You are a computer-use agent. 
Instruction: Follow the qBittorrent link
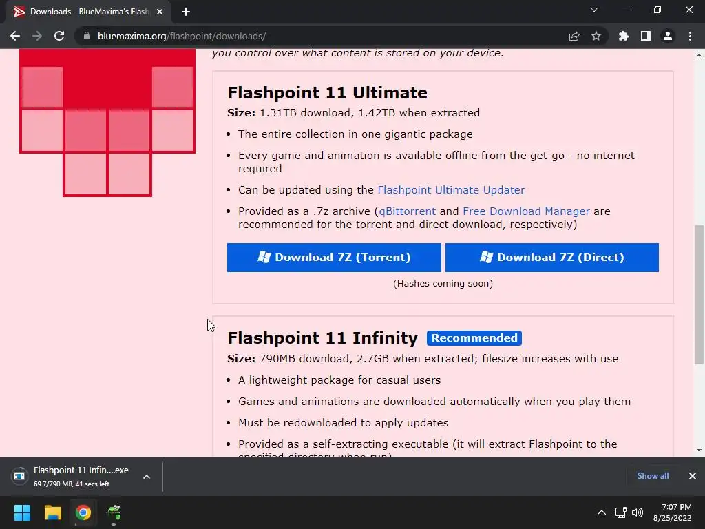pyautogui.click(x=408, y=211)
